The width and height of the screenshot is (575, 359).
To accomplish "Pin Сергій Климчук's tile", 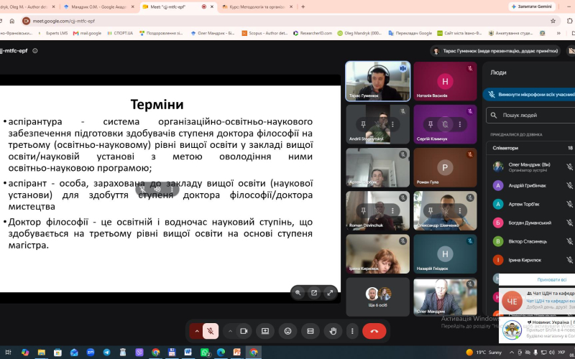I will coord(431,124).
